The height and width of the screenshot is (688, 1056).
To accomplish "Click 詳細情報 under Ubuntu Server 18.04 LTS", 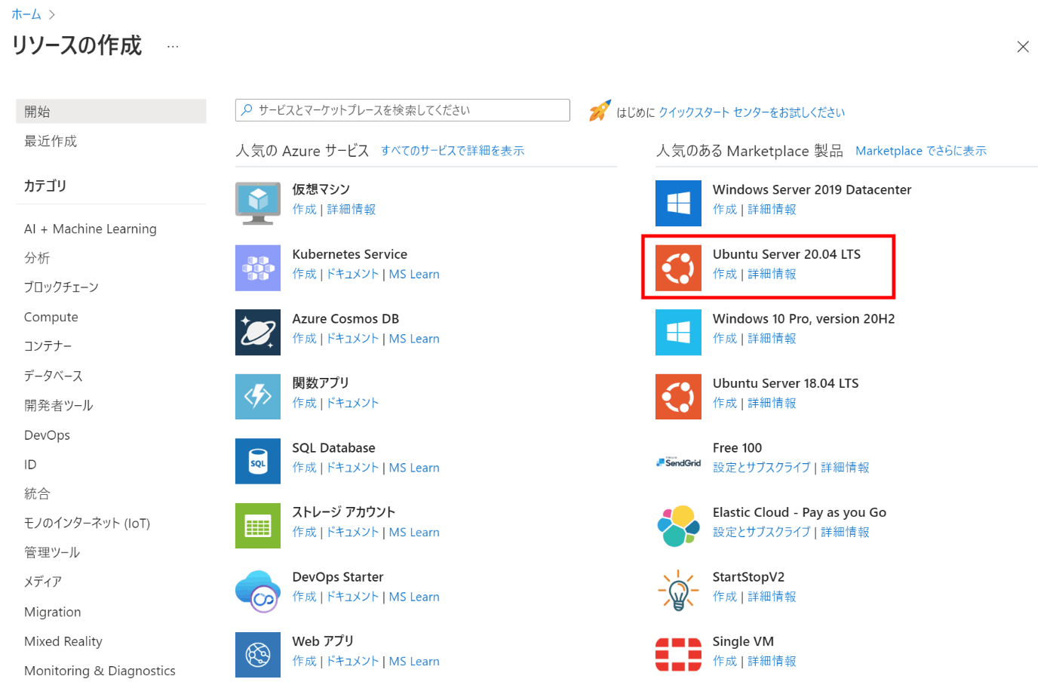I will (x=772, y=403).
